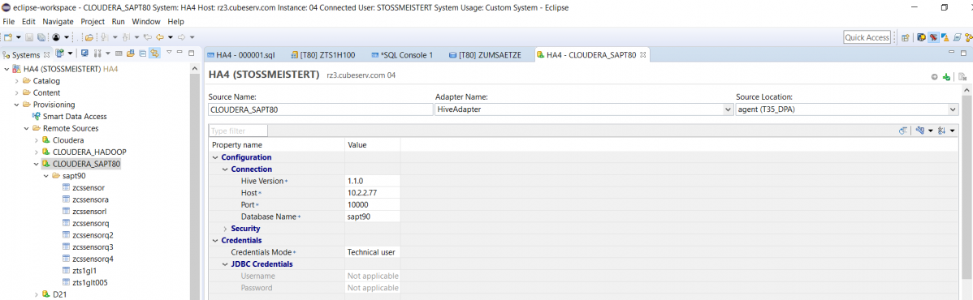Open the Navigate menu

58,21
